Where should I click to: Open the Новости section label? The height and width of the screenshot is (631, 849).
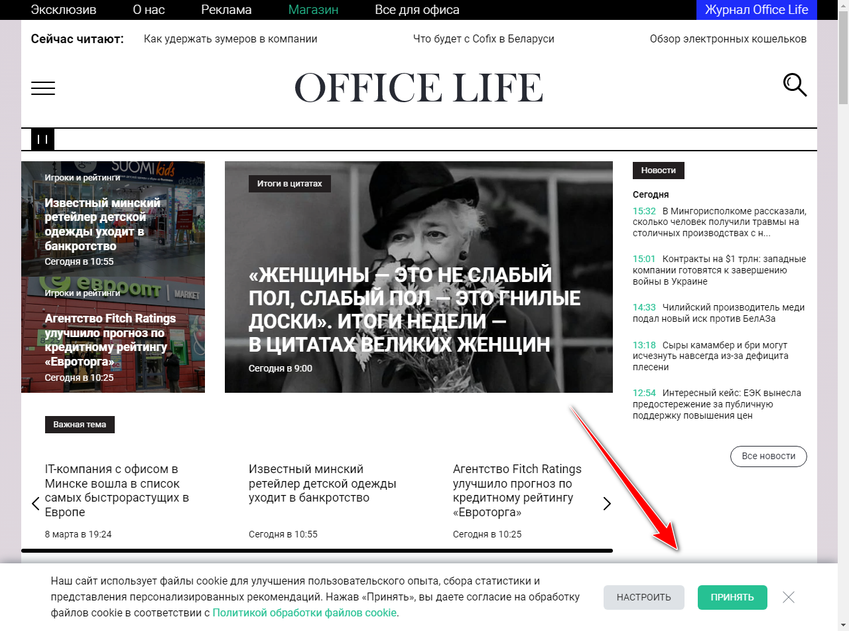[x=658, y=170]
